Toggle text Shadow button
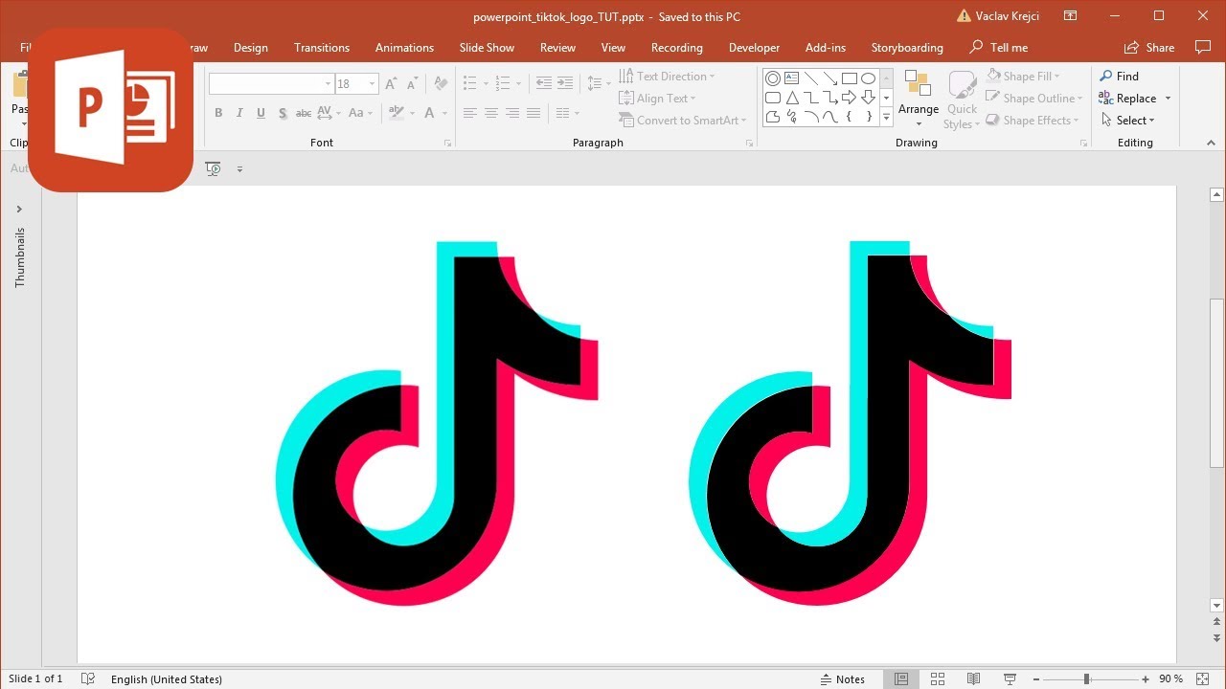 pos(283,113)
